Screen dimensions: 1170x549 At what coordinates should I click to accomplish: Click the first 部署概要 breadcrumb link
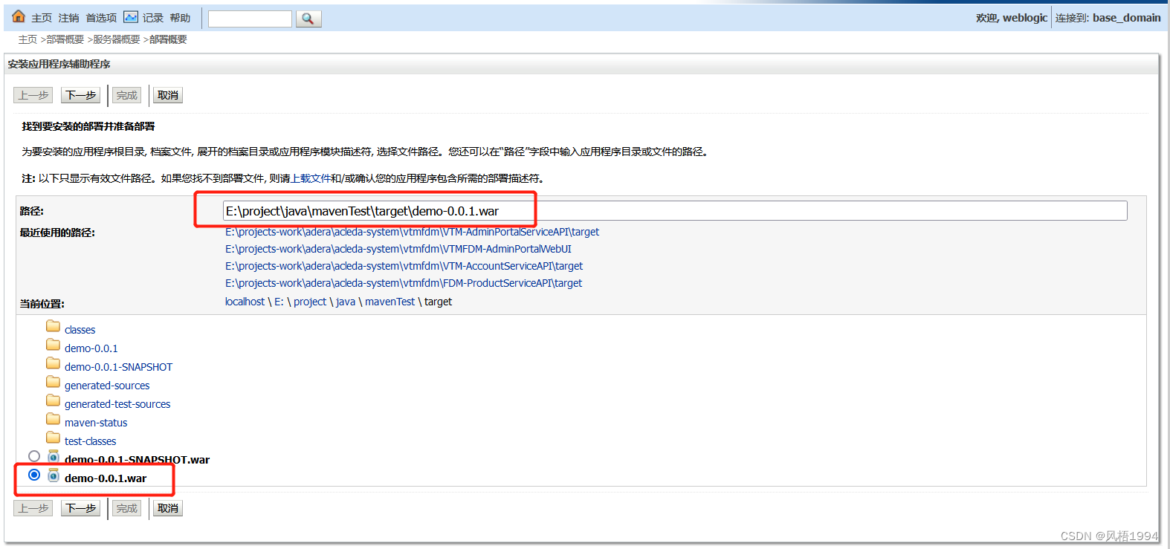65,39
